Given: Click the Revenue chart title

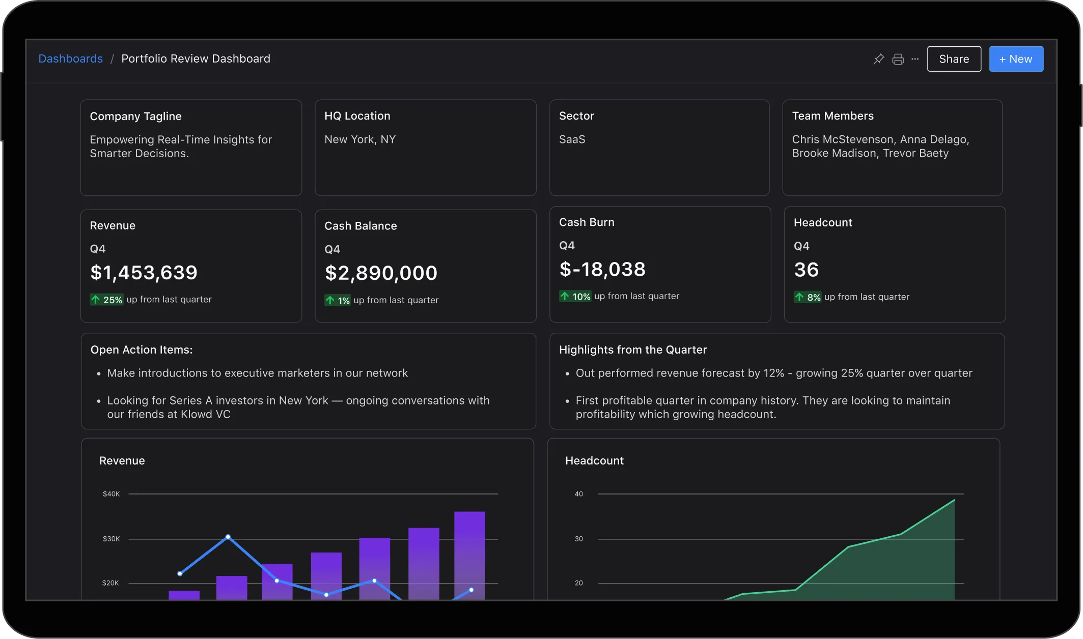Looking at the screenshot, I should tap(122, 460).
